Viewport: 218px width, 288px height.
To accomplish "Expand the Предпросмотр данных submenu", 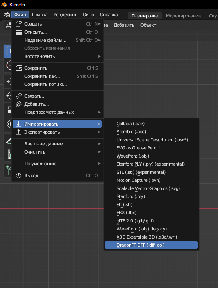I will point(57,112).
